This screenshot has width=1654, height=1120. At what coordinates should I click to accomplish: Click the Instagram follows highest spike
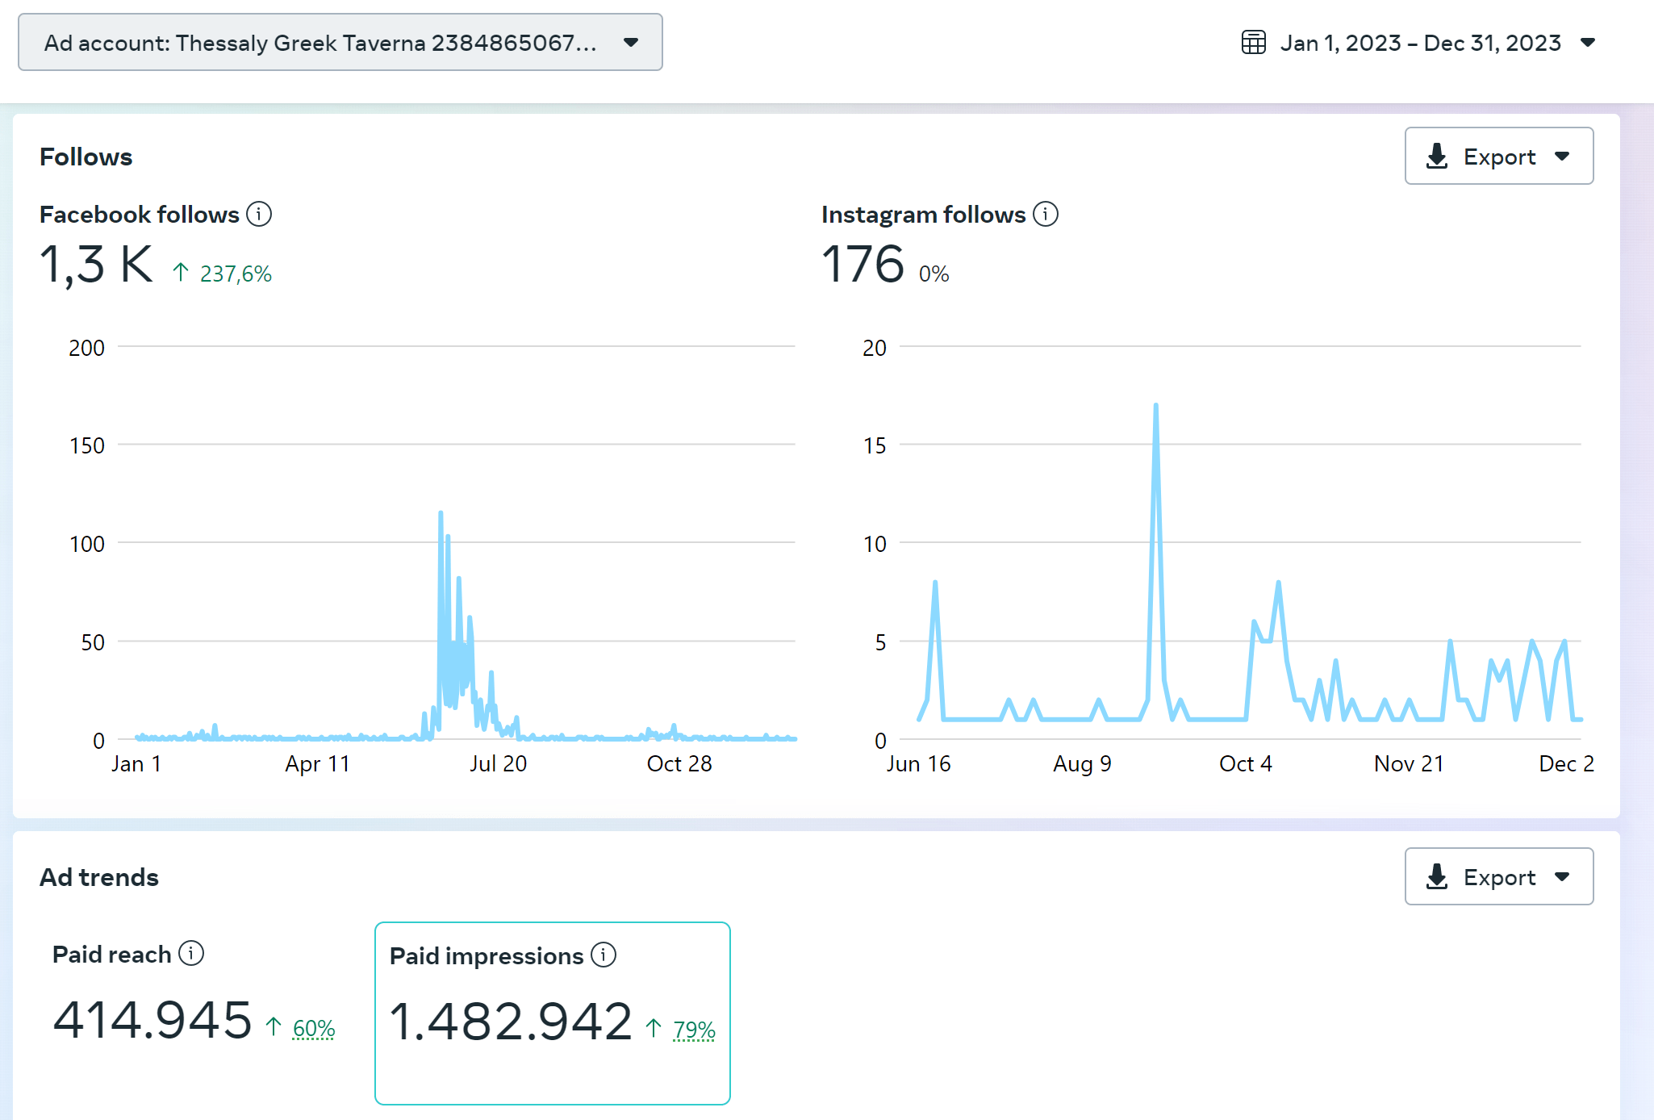[1155, 406]
